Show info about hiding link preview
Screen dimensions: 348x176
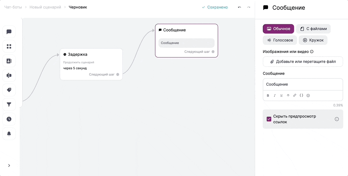click(337, 119)
